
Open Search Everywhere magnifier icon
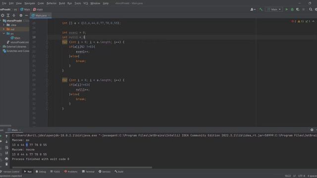311,9
